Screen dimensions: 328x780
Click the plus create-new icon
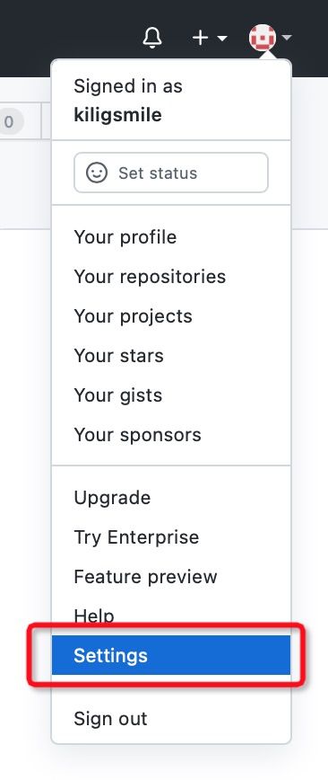200,38
